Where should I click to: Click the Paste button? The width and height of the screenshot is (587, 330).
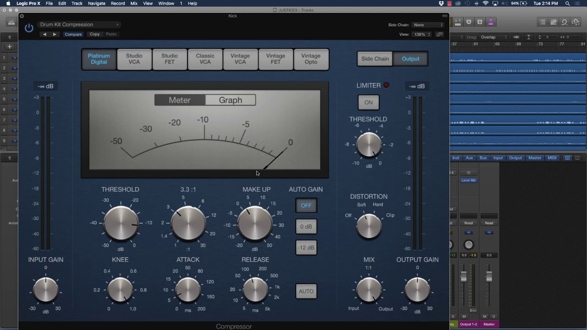(111, 34)
